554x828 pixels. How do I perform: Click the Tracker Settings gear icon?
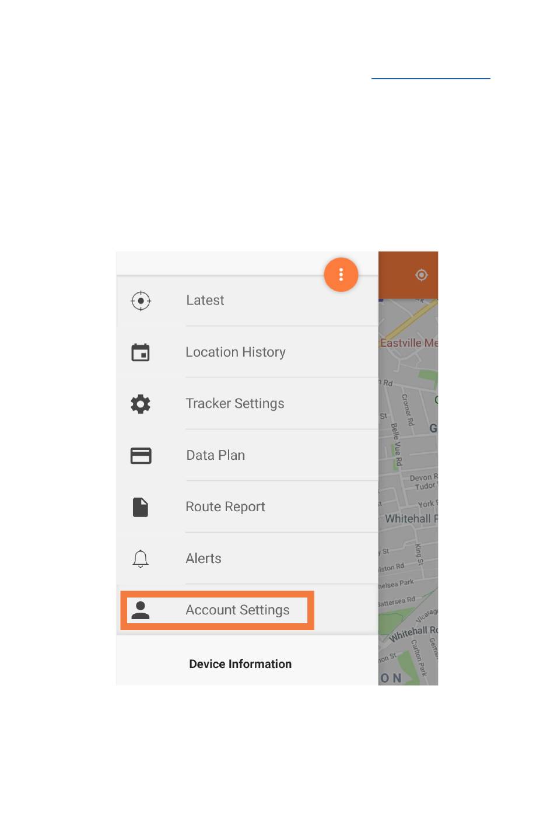coord(141,404)
